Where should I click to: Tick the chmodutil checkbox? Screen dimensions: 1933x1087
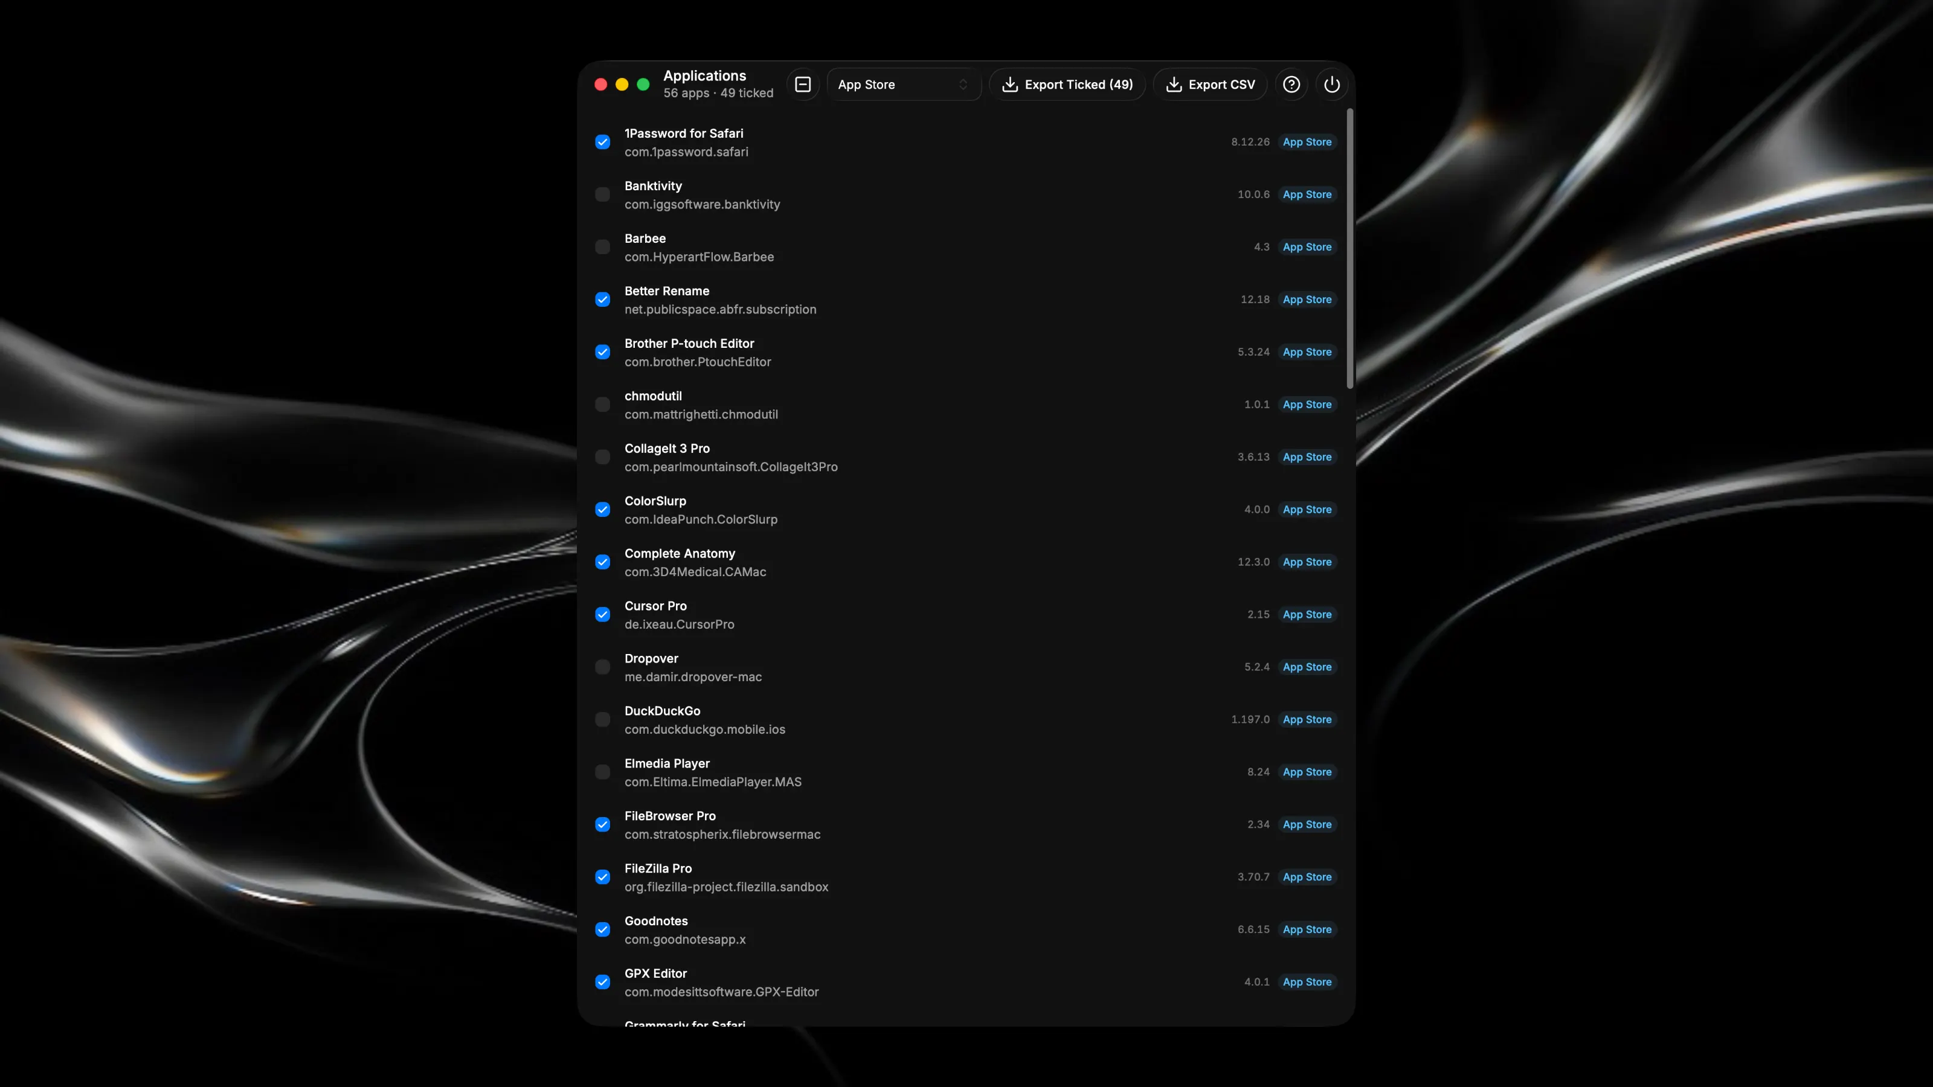[603, 405]
